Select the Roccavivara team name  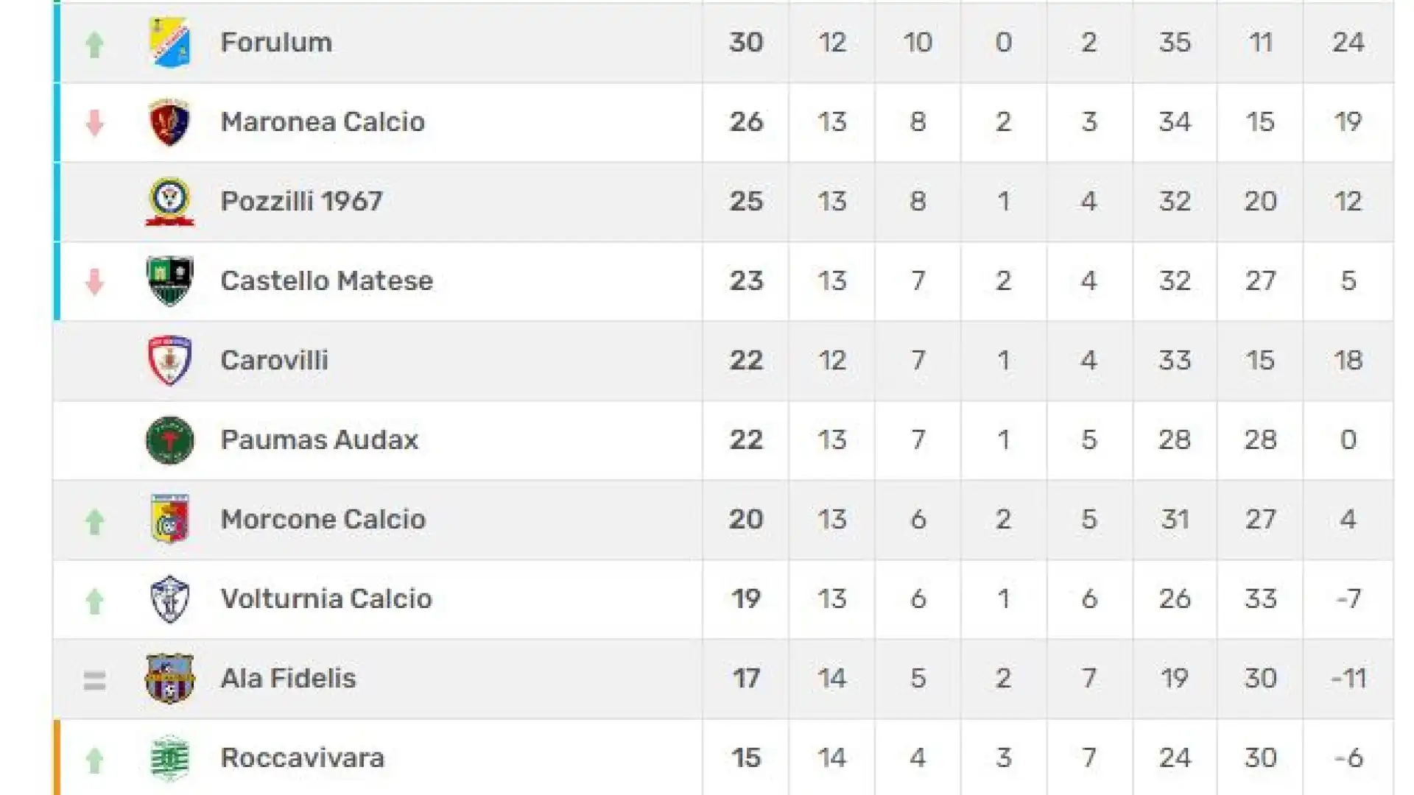coord(303,757)
